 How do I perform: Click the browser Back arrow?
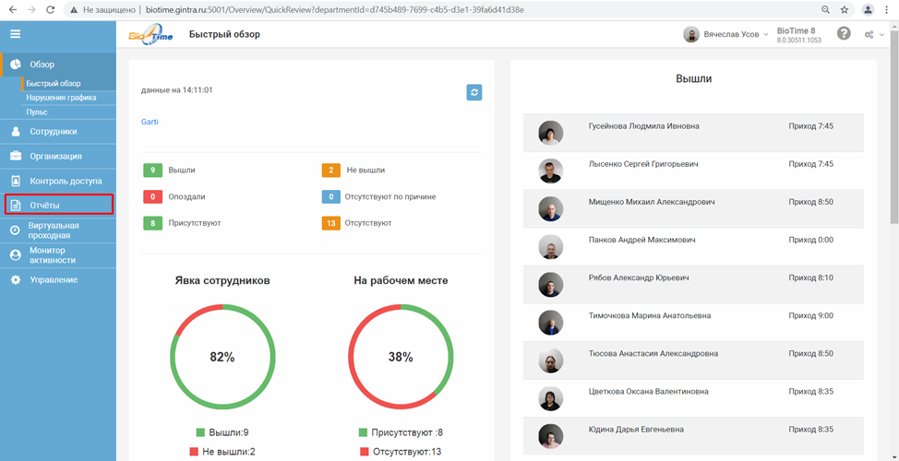point(13,10)
